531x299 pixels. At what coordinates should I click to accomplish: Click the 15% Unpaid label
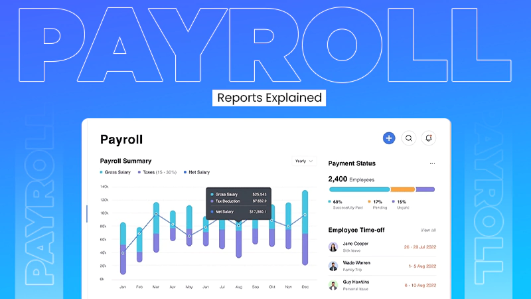tap(401, 205)
